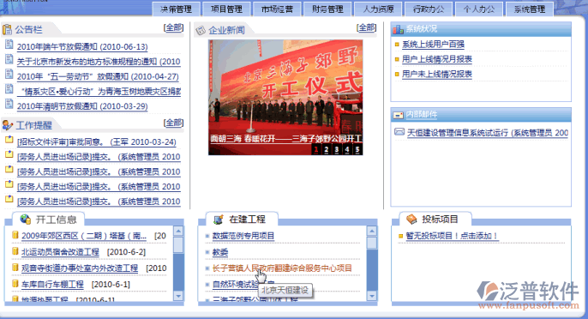Screen dimensions: 588x319
Task: Click the 投标项目 book icon
Action: click(x=411, y=220)
